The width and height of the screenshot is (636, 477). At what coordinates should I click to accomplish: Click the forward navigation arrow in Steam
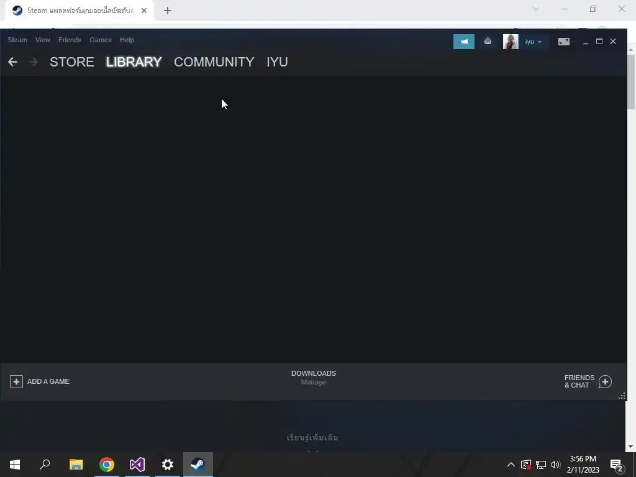34,61
